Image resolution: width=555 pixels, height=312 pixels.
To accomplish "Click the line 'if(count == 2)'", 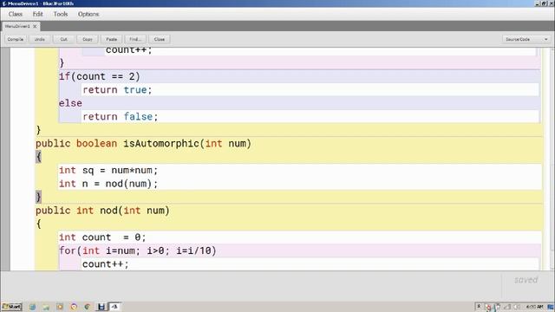I will click(100, 76).
